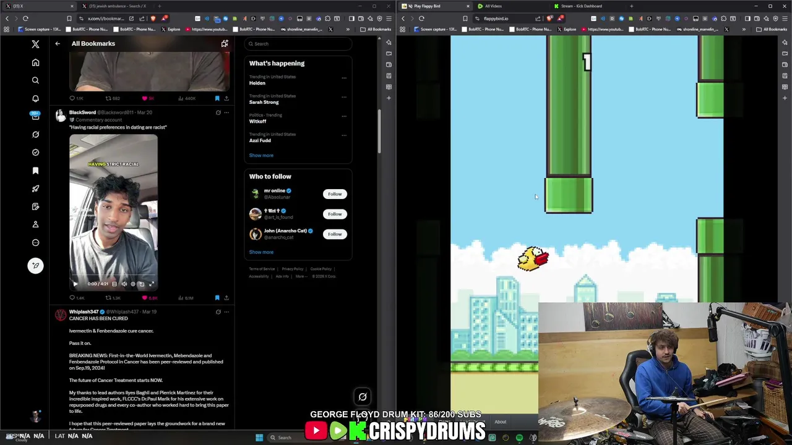This screenshot has width=792, height=445.
Task: Open more options for Sarah Strong trend
Action: [344, 97]
